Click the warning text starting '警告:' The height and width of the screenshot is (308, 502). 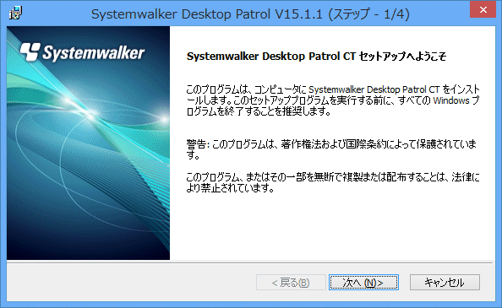(331, 149)
